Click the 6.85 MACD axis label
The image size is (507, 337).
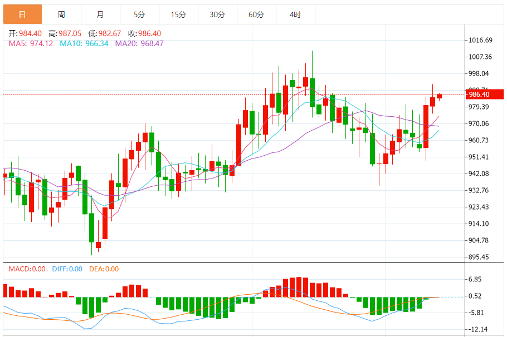(475, 279)
